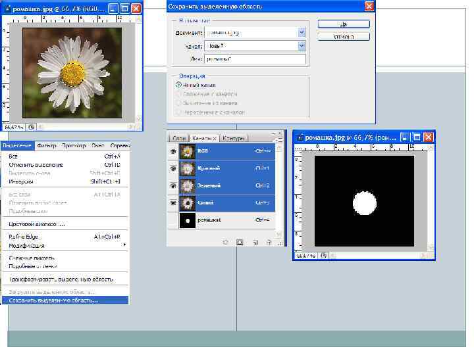Image resolution: width=474 pixels, height=355 pixels.
Task: Close the channels panel
Action: pos(280,133)
